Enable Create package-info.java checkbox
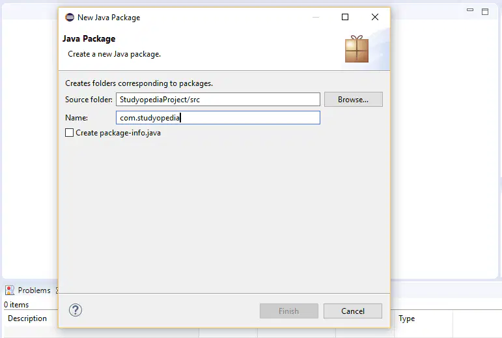This screenshot has height=338, width=502. (69, 132)
